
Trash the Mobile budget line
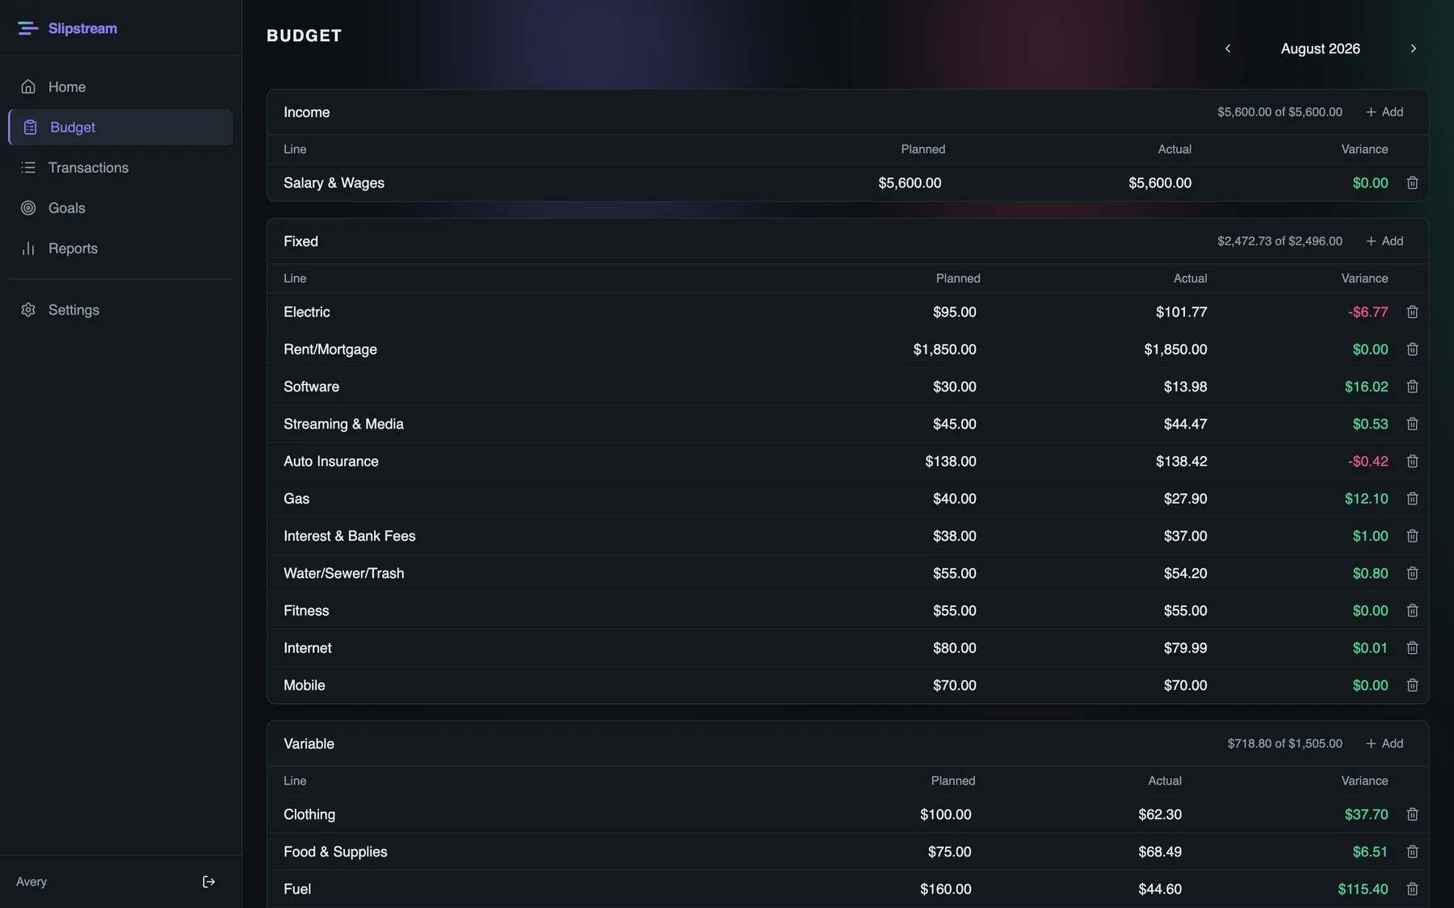click(x=1412, y=685)
